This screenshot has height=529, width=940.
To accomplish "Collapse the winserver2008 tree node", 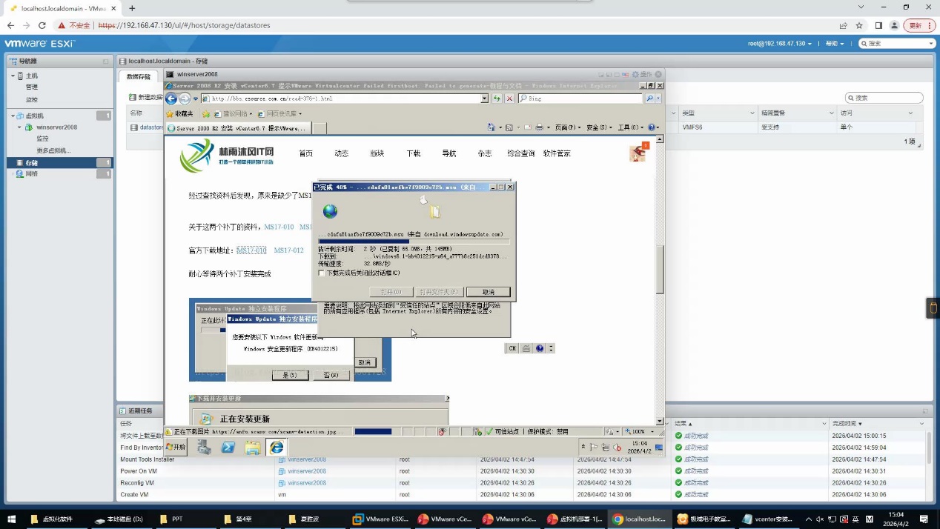I will [20, 127].
